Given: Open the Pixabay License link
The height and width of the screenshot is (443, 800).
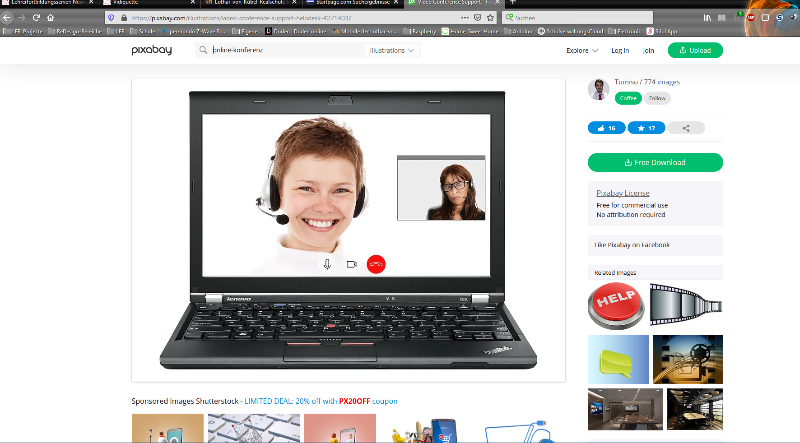Looking at the screenshot, I should click(x=623, y=193).
